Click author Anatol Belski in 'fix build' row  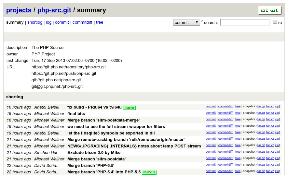click(47, 107)
